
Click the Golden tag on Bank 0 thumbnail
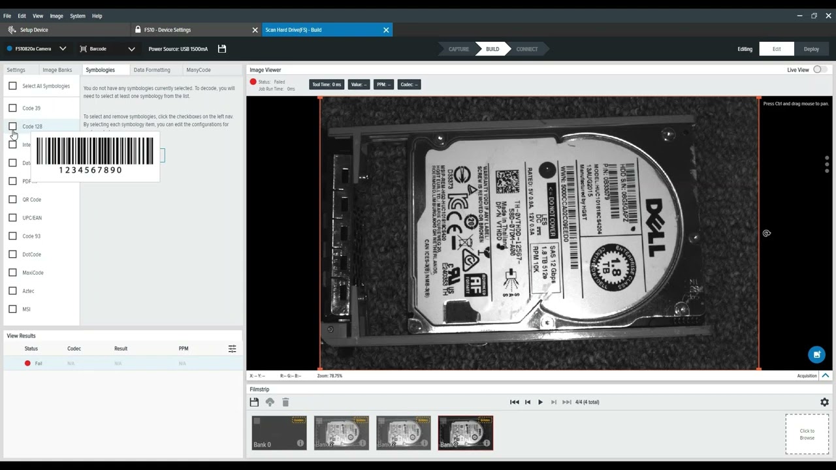pyautogui.click(x=298, y=420)
